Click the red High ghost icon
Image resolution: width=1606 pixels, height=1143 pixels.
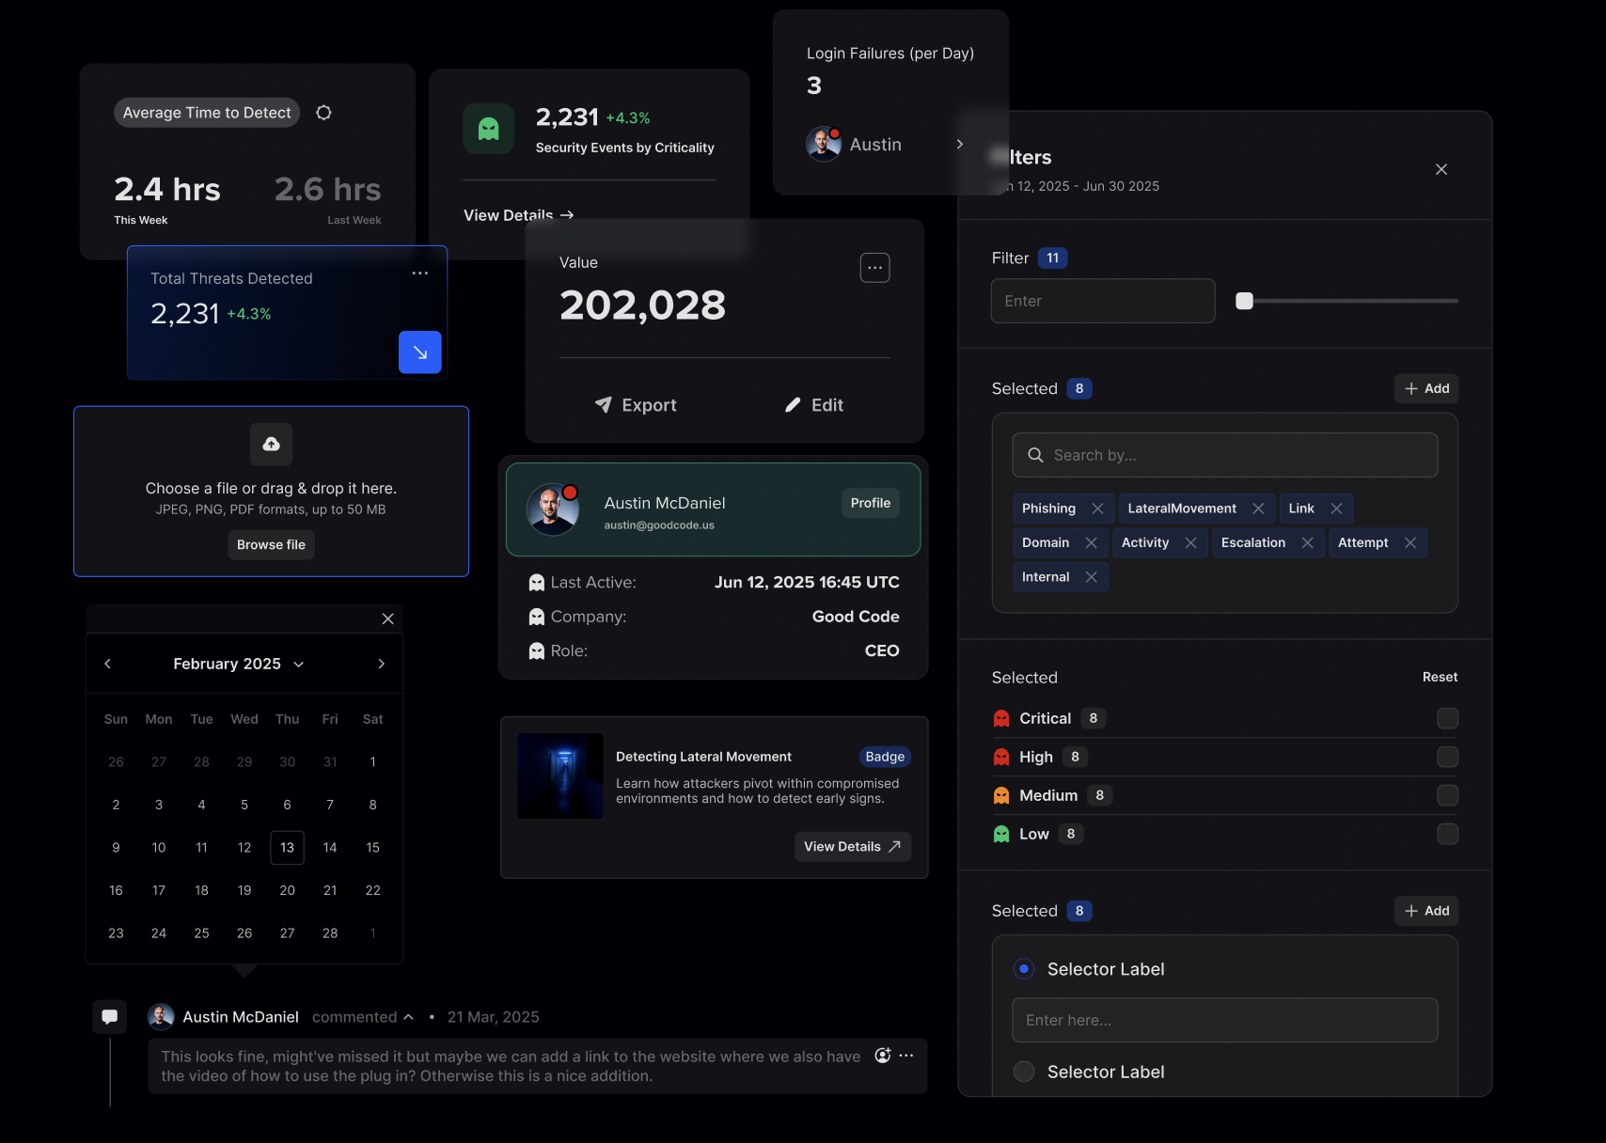coord(1001,758)
